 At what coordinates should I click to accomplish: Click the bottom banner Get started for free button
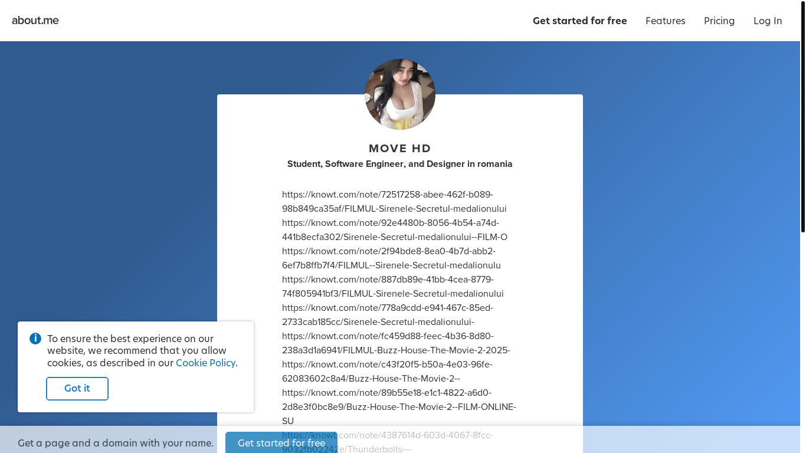(x=281, y=442)
